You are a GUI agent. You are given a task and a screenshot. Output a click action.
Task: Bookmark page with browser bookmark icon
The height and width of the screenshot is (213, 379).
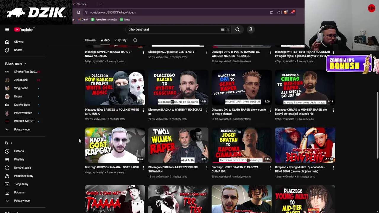pos(78,12)
